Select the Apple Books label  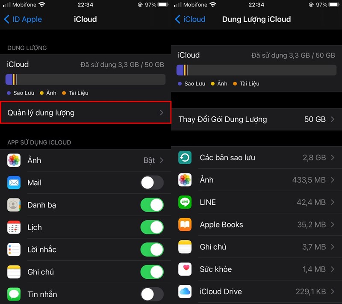coord(221,224)
